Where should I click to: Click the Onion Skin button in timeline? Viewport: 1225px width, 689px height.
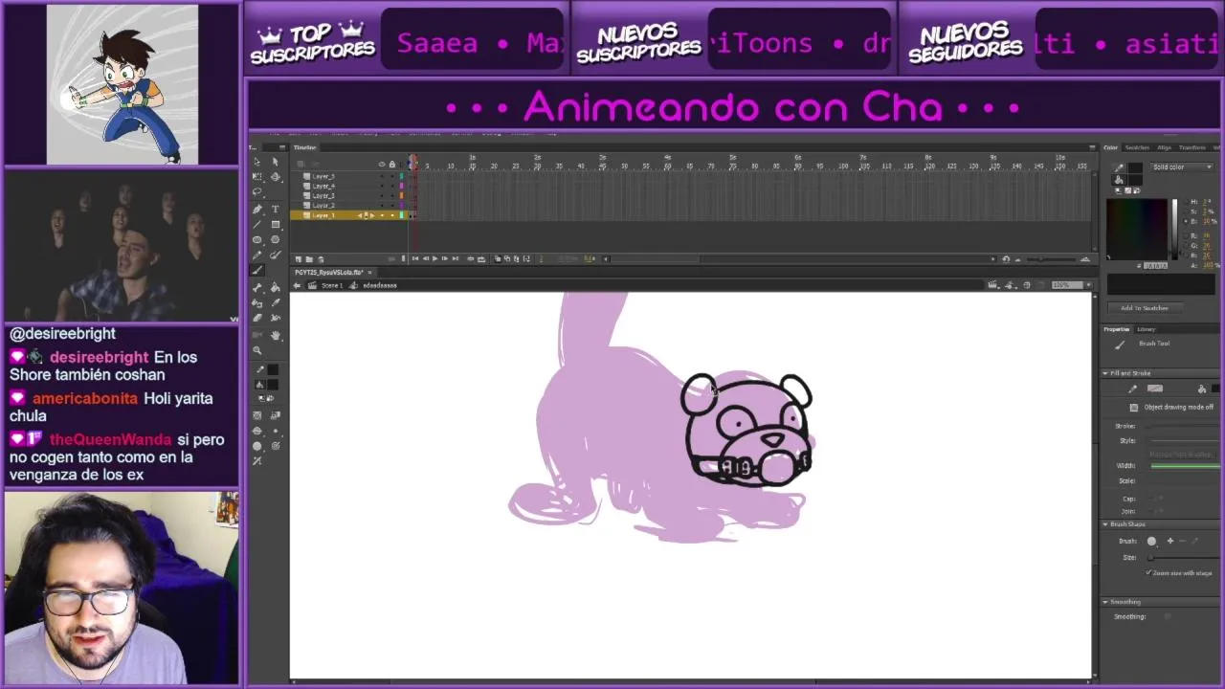498,258
